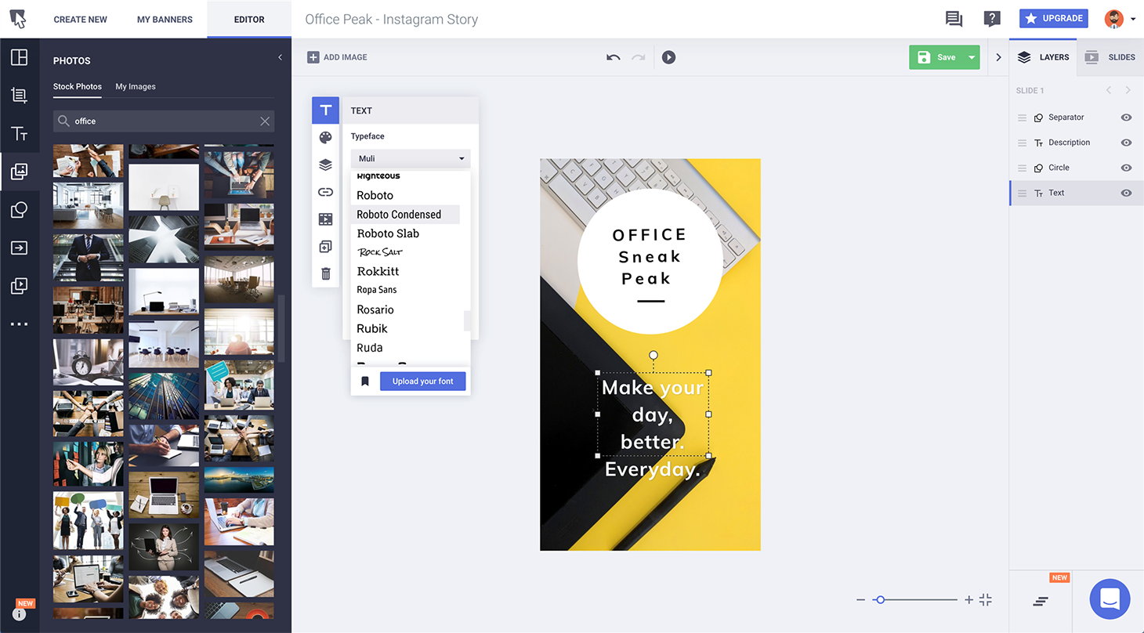Click the green Save button
This screenshot has height=633, width=1144.
click(x=936, y=57)
